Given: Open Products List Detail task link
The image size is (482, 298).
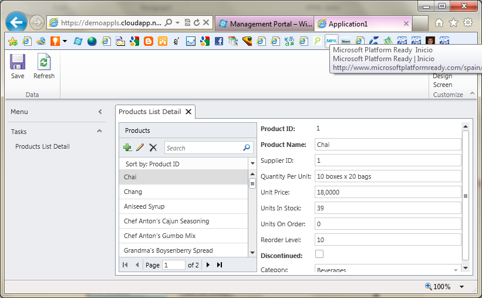Looking at the screenshot, I should coord(42,146).
